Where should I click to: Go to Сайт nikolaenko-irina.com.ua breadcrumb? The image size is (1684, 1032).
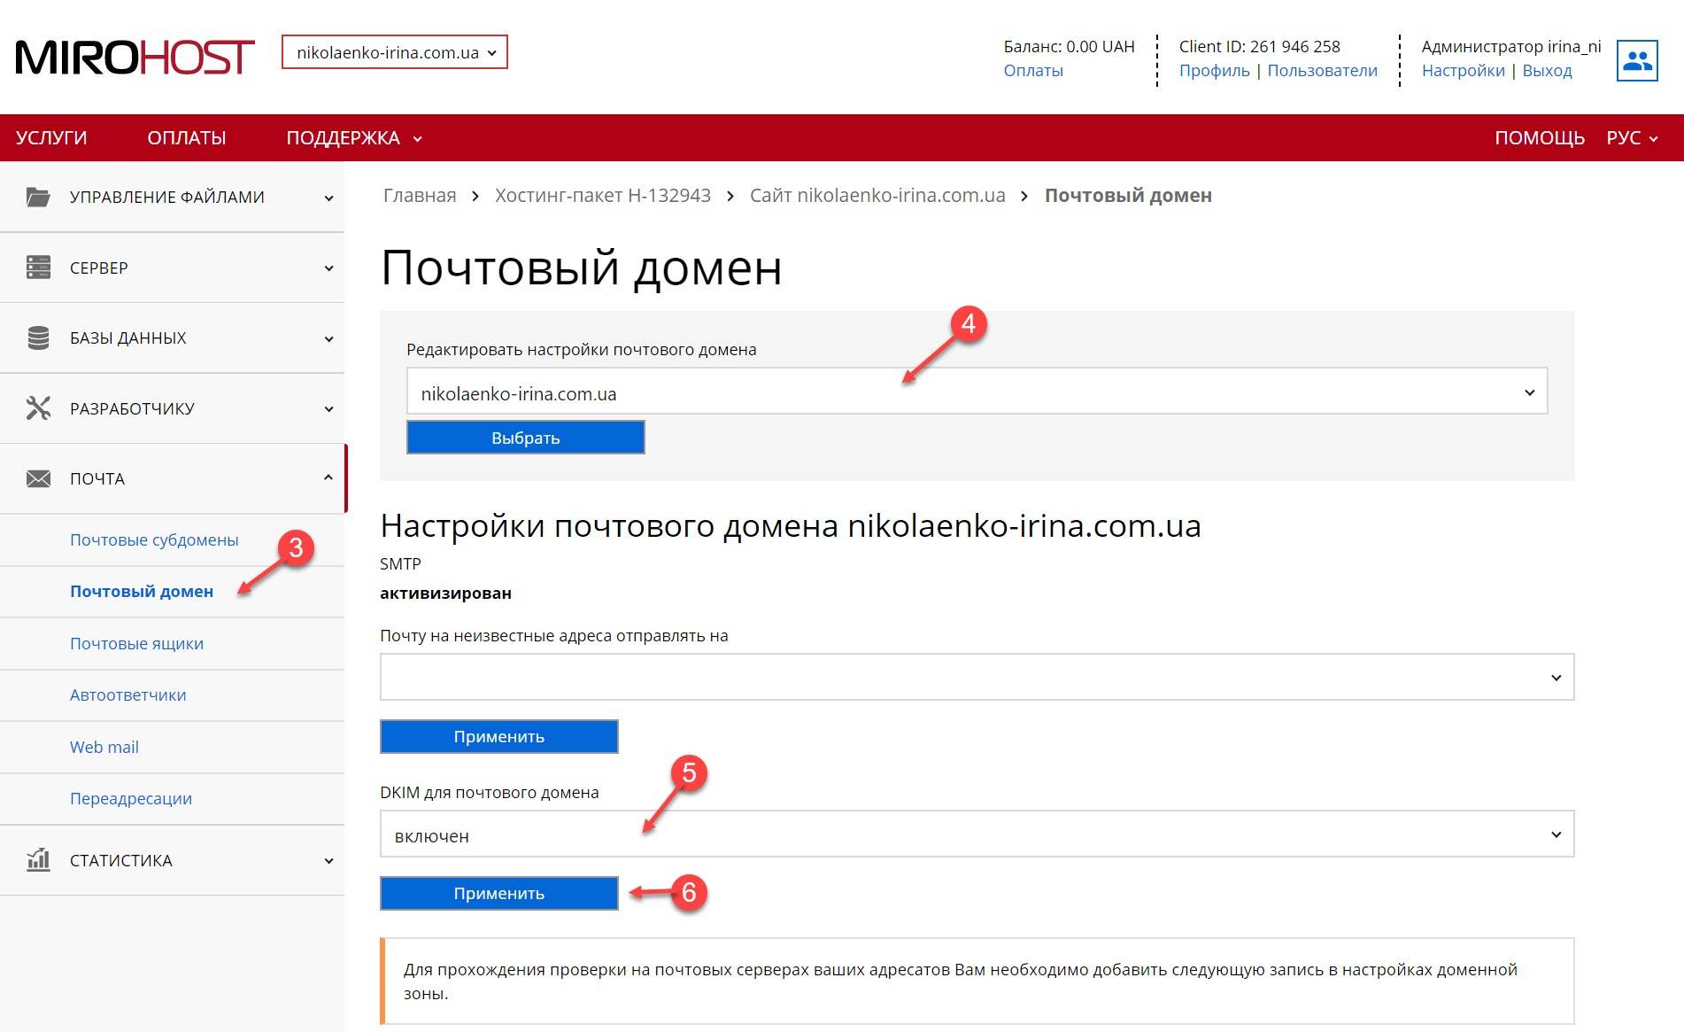877,195
